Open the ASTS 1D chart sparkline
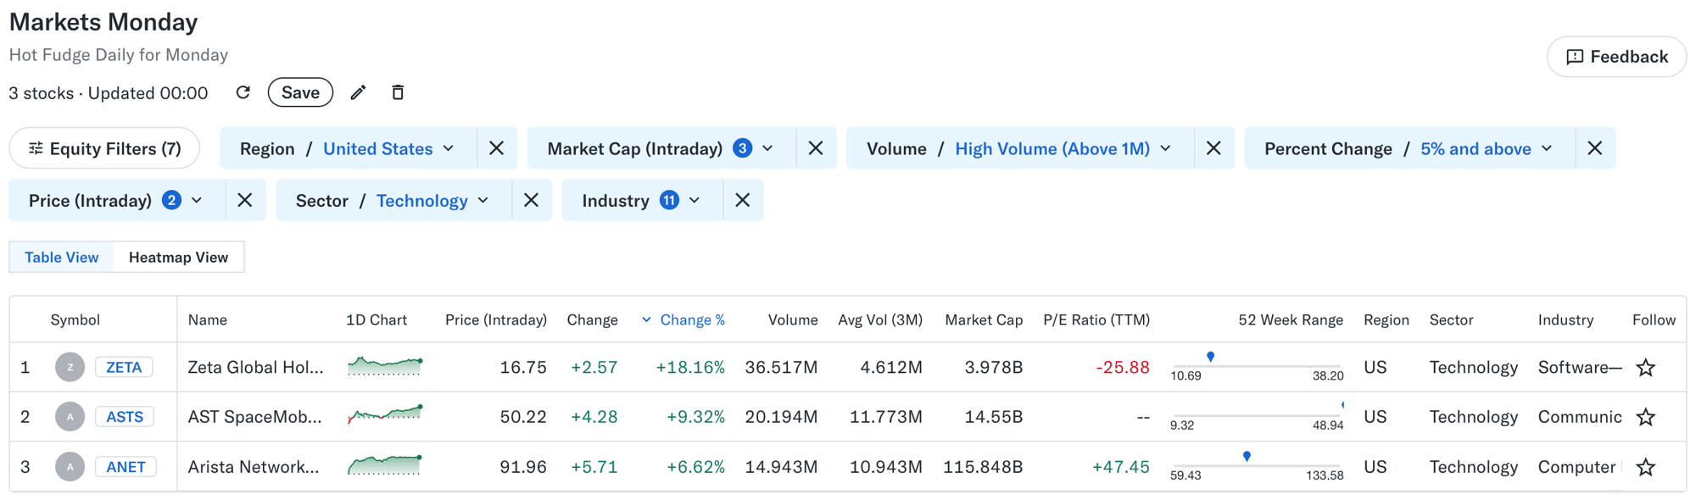 (x=385, y=415)
